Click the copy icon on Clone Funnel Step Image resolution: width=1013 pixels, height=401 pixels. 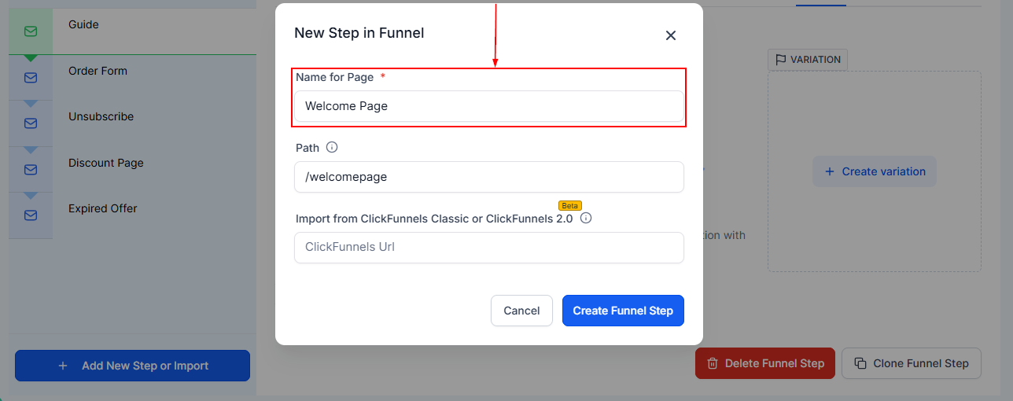(x=860, y=363)
